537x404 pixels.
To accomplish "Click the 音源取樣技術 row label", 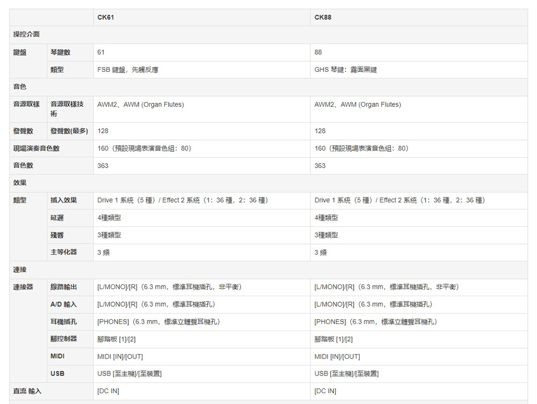I will pyautogui.click(x=67, y=109).
